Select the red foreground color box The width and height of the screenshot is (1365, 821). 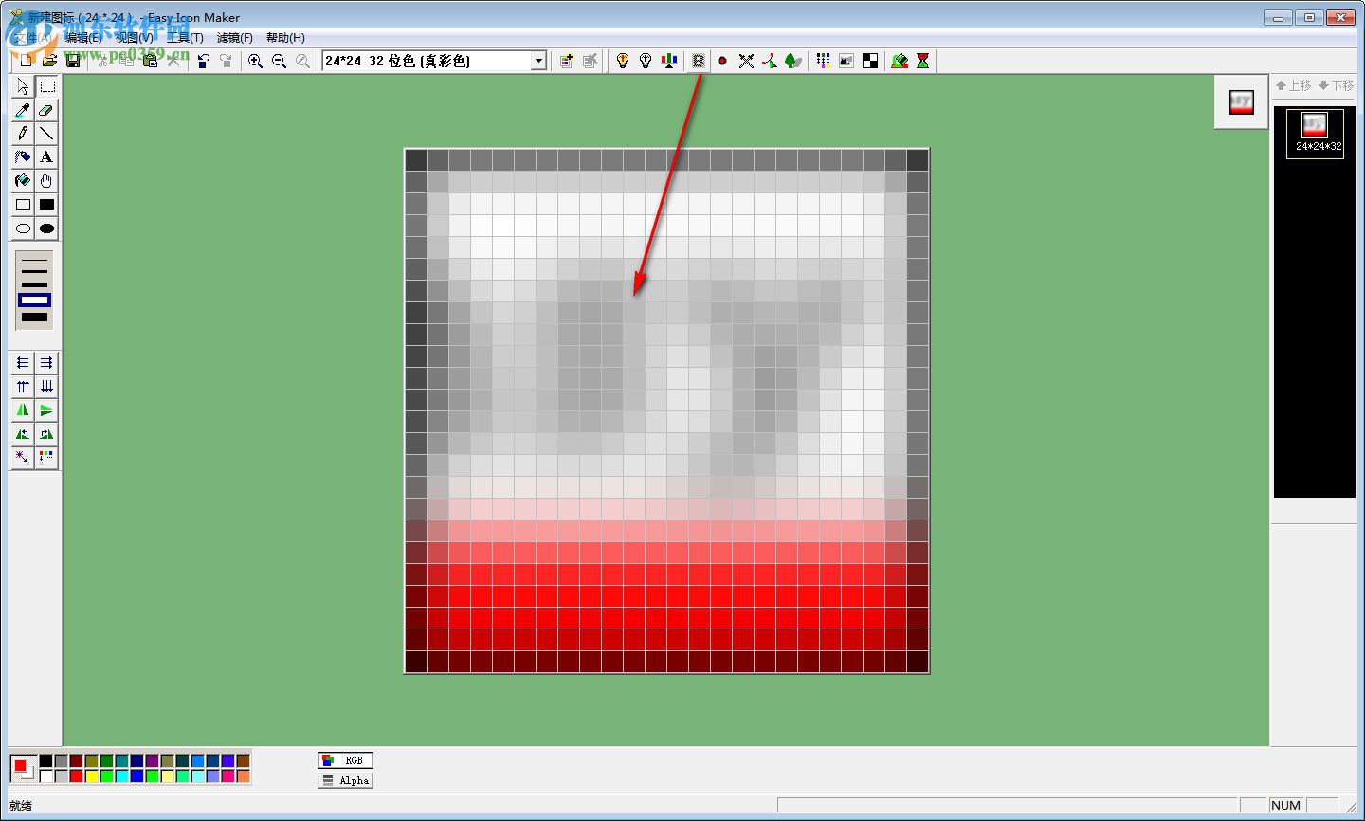pyautogui.click(x=20, y=765)
